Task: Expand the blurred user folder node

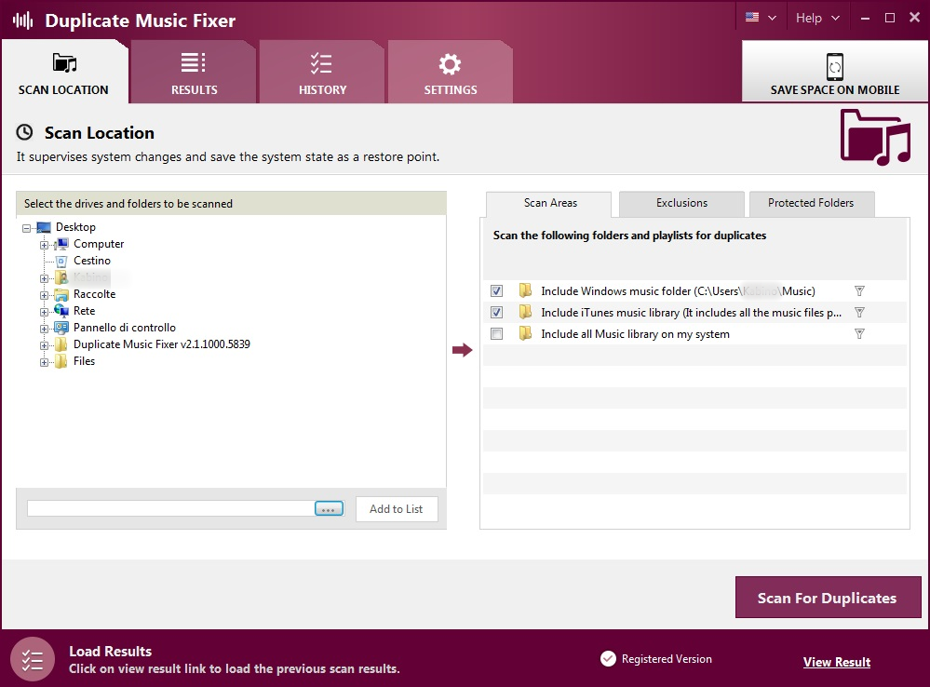Action: coord(44,279)
